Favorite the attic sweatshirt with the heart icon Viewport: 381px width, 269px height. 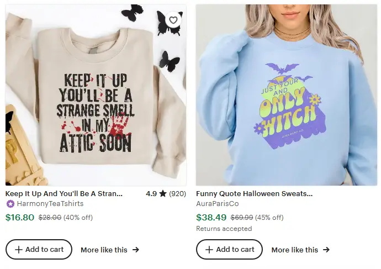[x=173, y=20]
